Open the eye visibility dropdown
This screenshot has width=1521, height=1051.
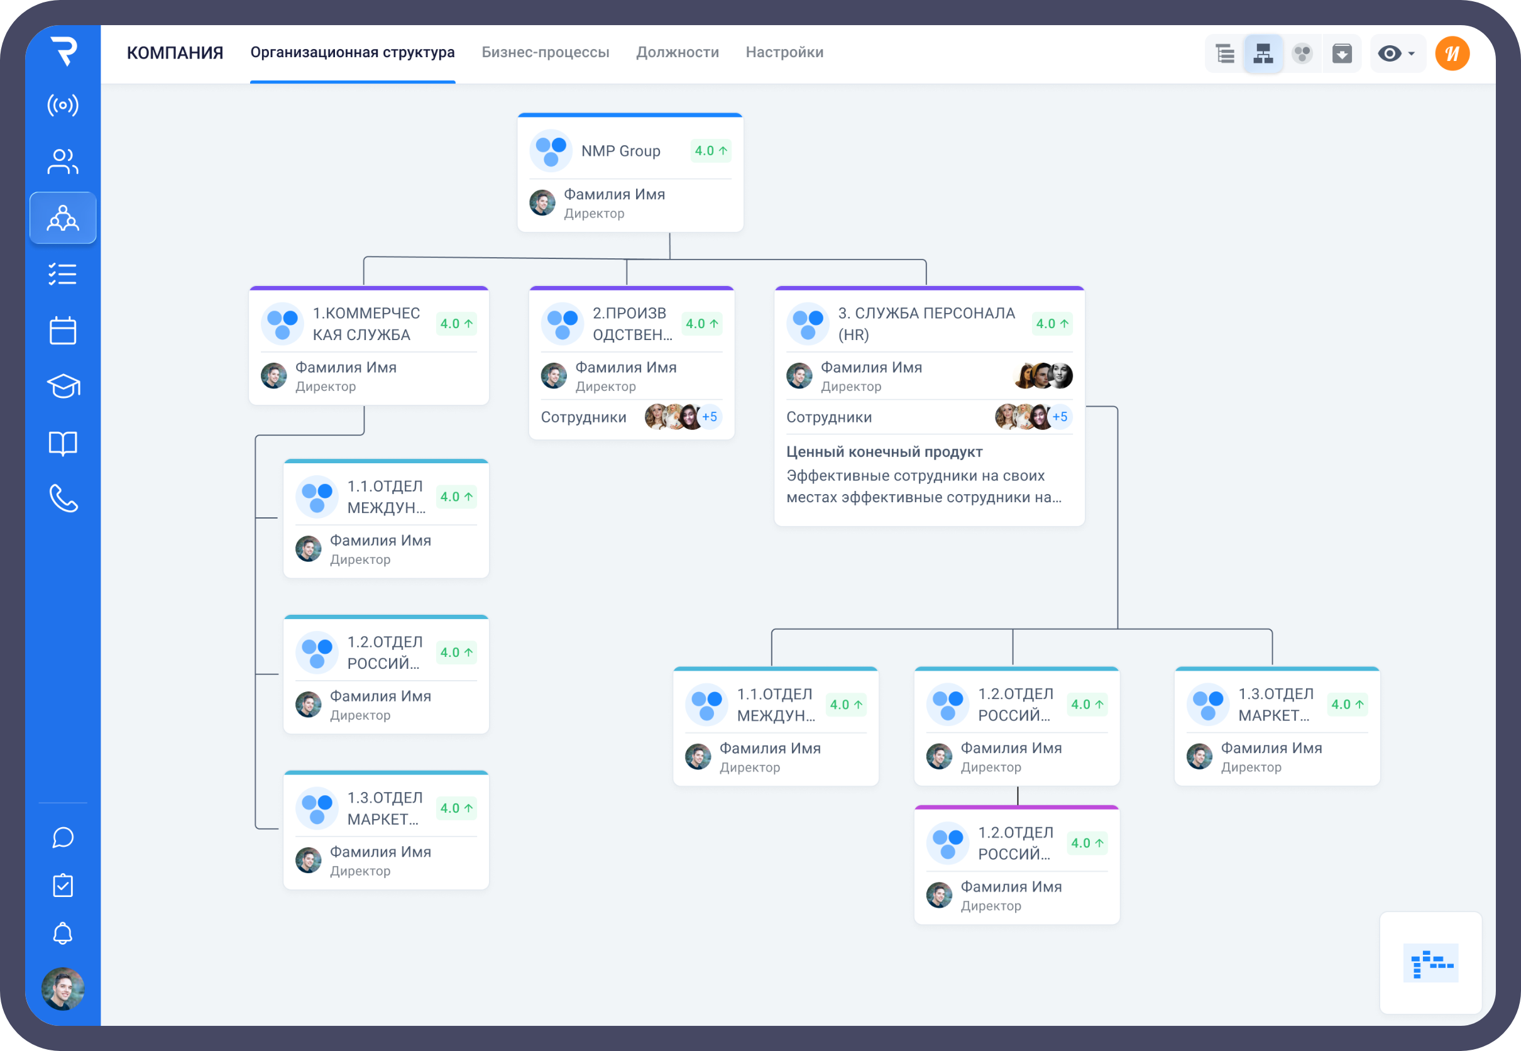coord(1397,53)
